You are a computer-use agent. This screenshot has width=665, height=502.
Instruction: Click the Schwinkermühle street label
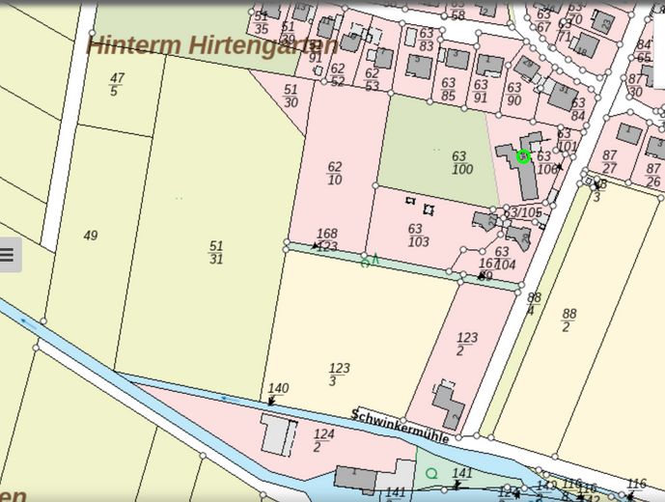pyautogui.click(x=401, y=425)
